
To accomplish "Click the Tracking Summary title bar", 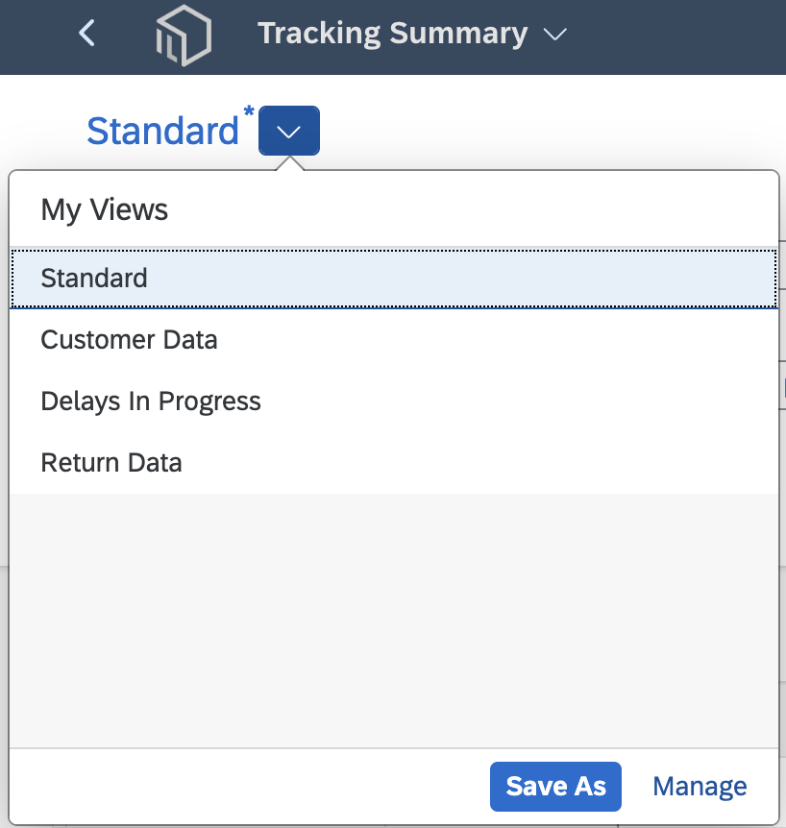I will [392, 33].
